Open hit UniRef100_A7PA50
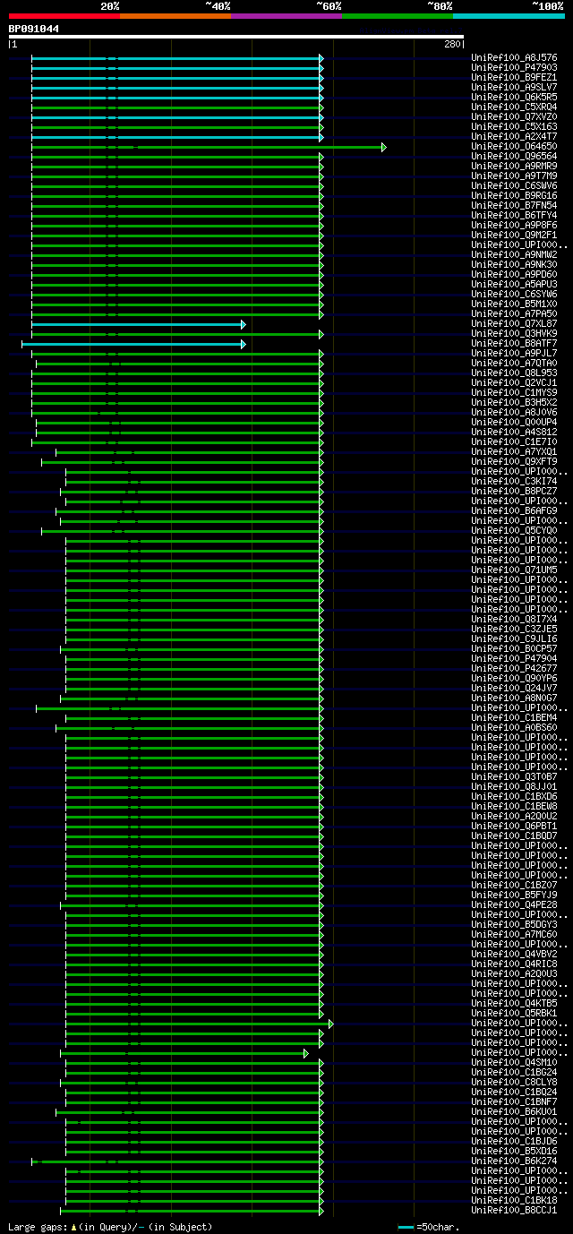 tap(514, 314)
